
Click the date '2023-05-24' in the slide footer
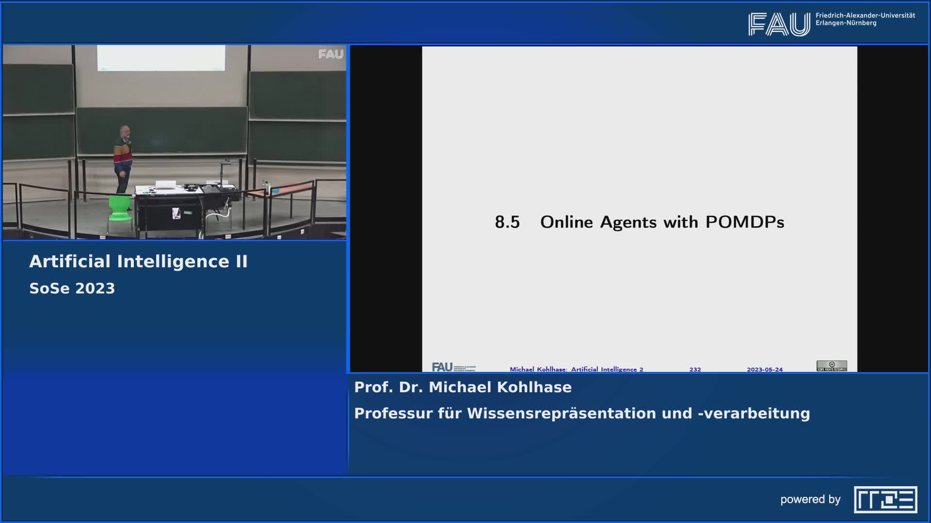[x=765, y=369]
